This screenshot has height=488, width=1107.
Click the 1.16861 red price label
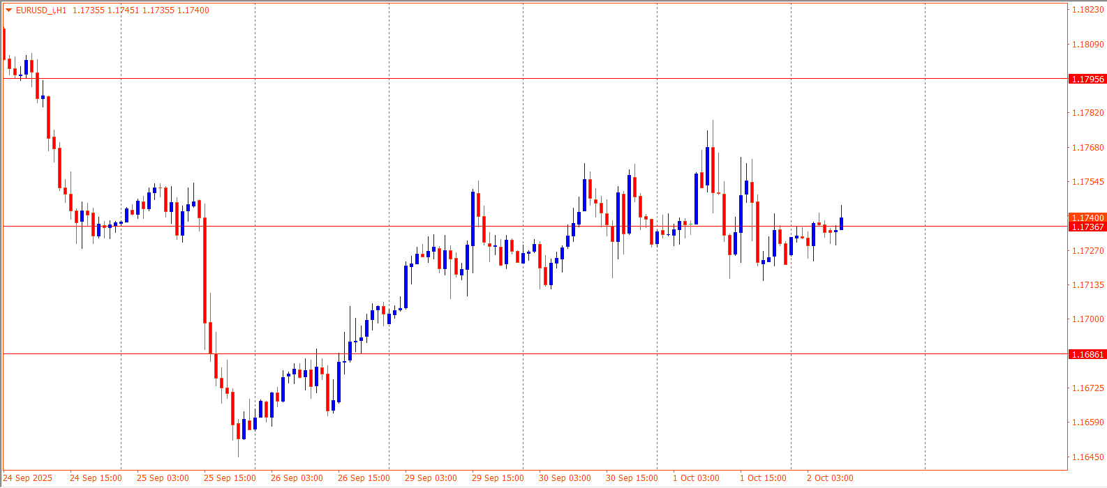tap(1087, 355)
